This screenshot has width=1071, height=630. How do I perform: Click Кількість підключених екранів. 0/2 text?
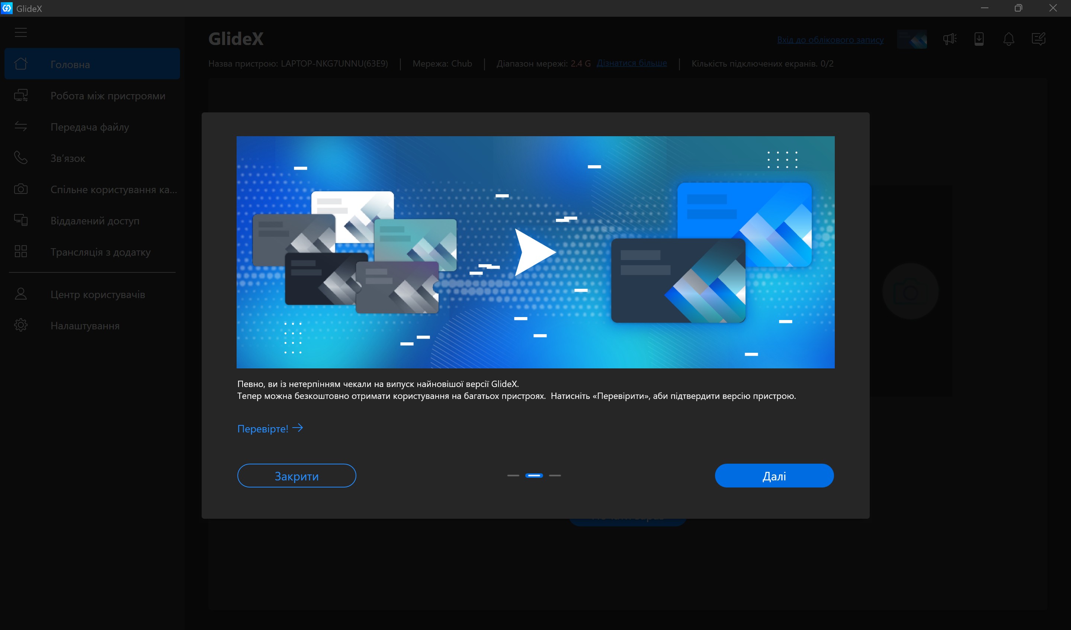coord(763,63)
